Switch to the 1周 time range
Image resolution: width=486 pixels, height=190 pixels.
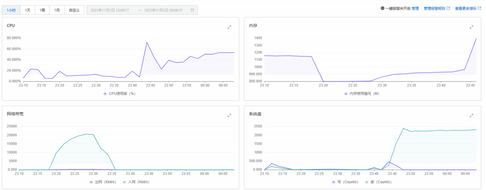(42, 9)
